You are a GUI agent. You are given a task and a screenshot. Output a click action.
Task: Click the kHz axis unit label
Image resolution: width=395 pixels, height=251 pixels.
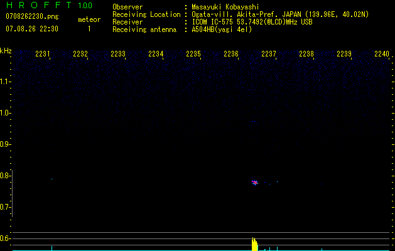point(6,51)
